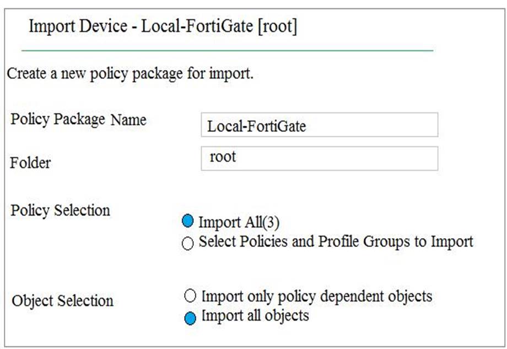Click "Select Policies and Profile Groups to Import" text
This screenshot has width=507, height=349.
pyautogui.click(x=336, y=241)
